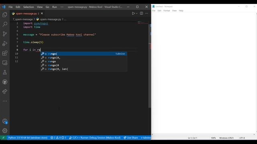Open Notepad View menu

(174, 11)
